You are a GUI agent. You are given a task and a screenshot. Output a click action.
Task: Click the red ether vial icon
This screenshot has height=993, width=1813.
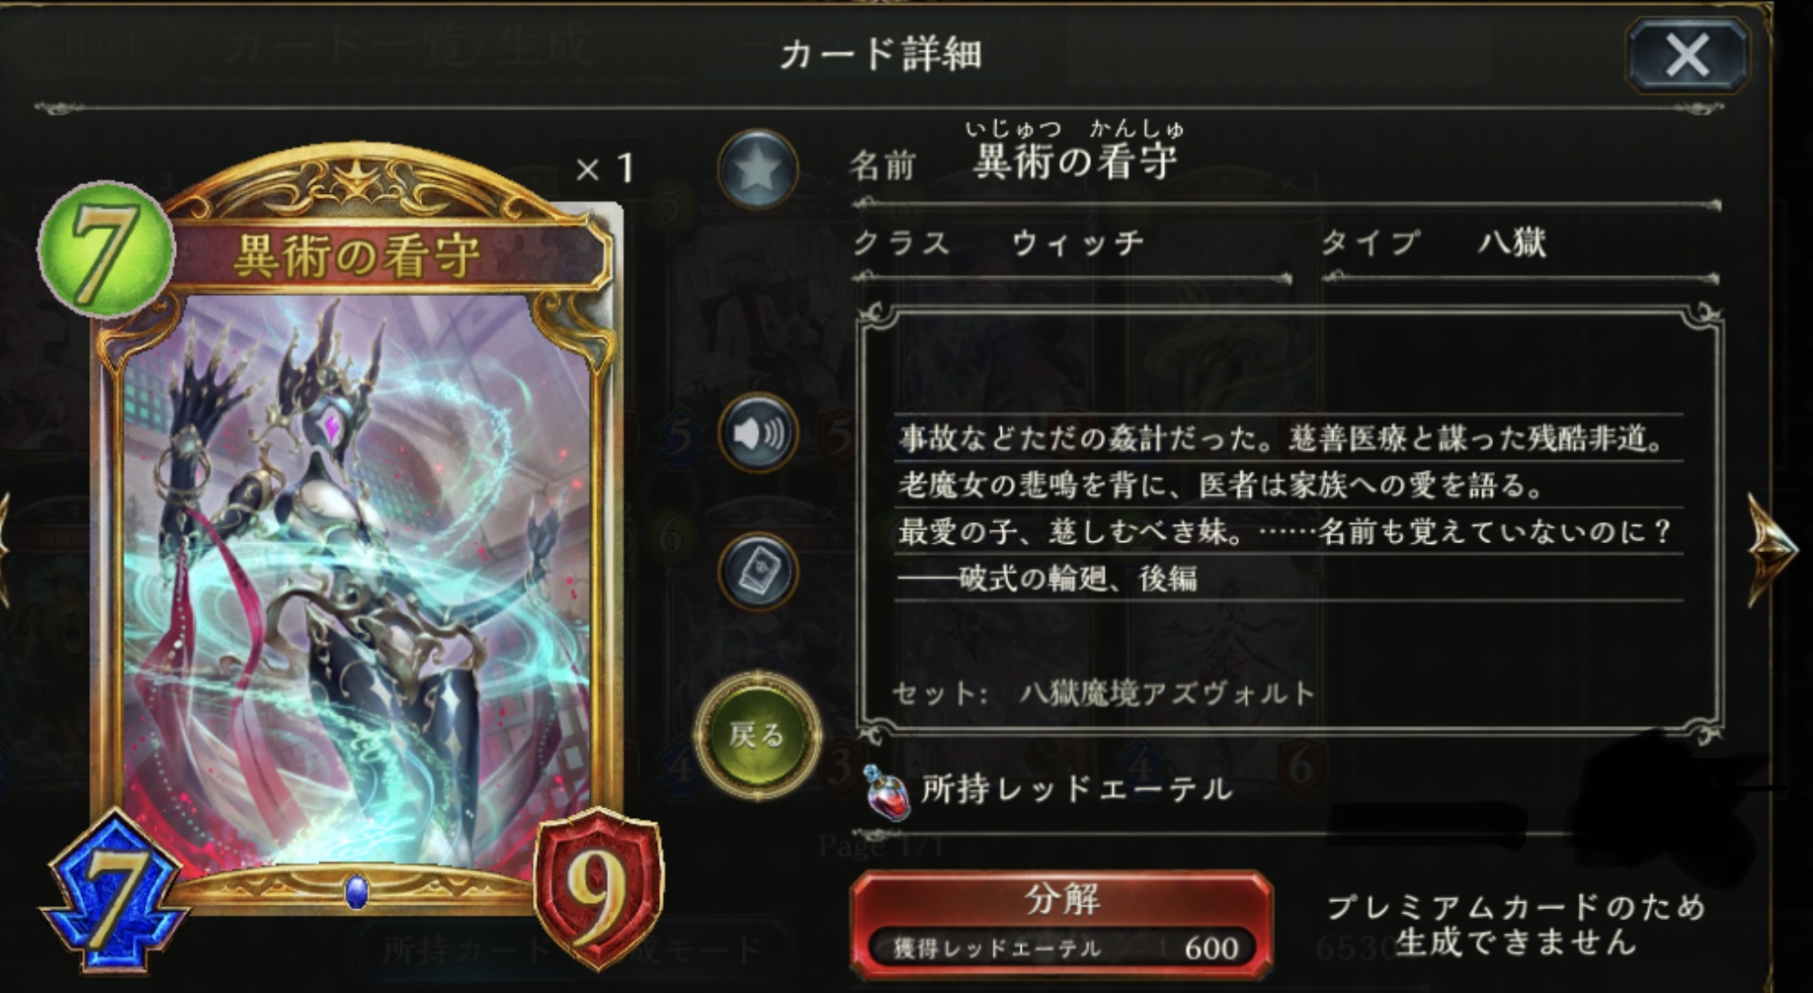click(x=887, y=792)
